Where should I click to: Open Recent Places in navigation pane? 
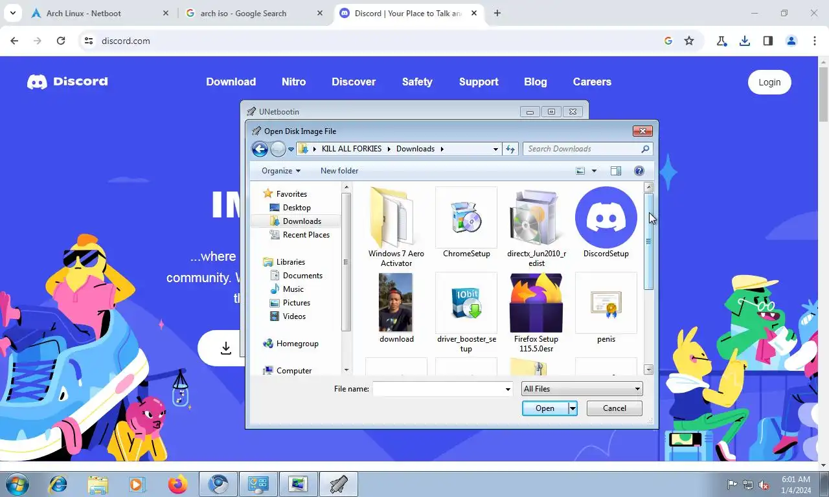click(x=306, y=235)
